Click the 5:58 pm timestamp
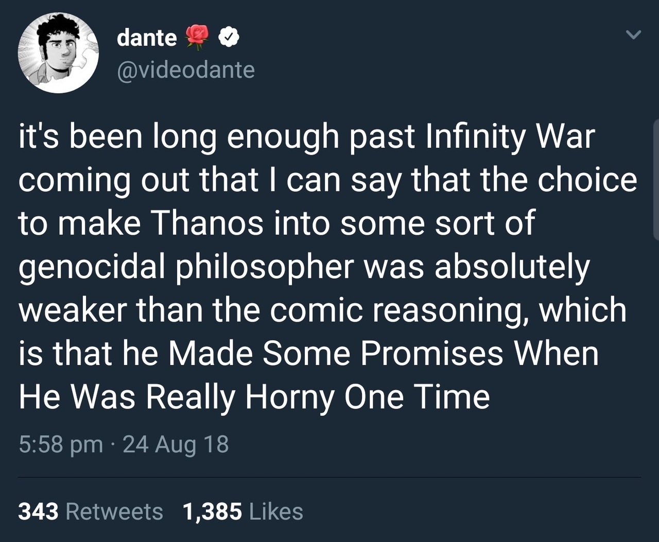This screenshot has height=542, width=659. coord(61,444)
